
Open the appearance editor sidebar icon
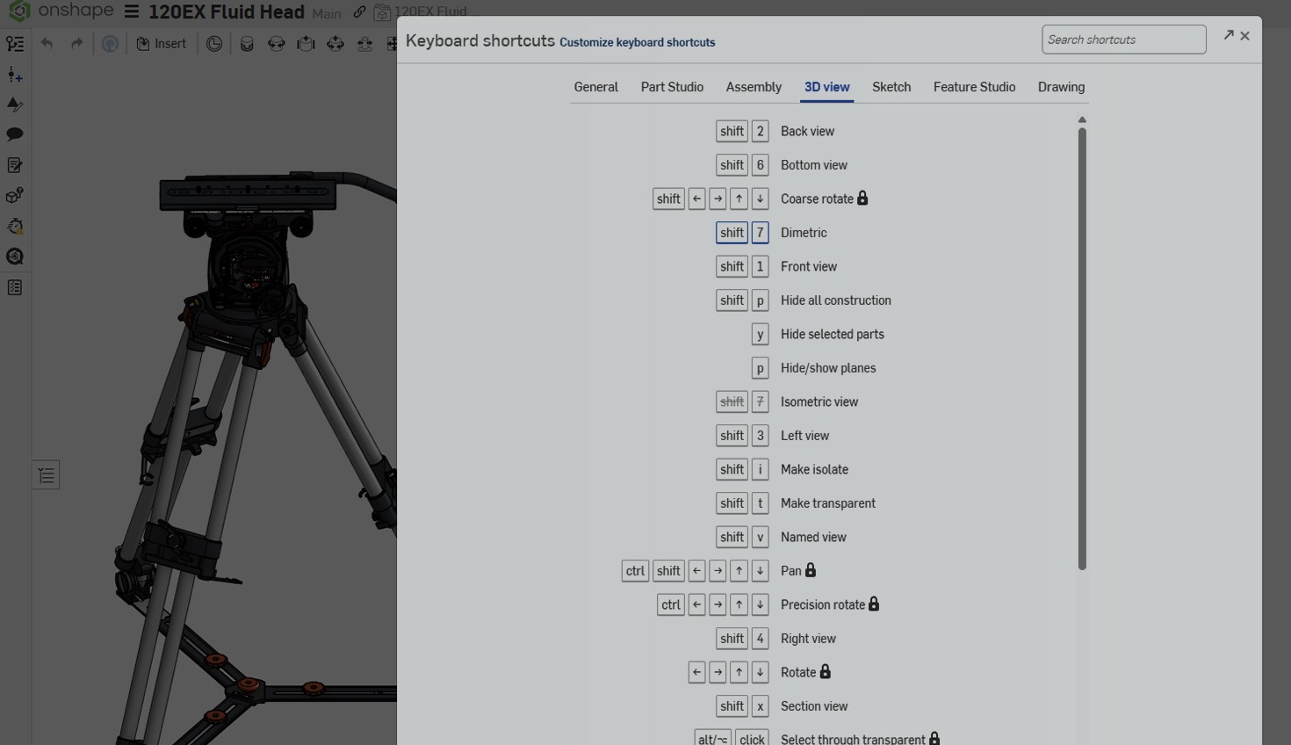(15, 105)
